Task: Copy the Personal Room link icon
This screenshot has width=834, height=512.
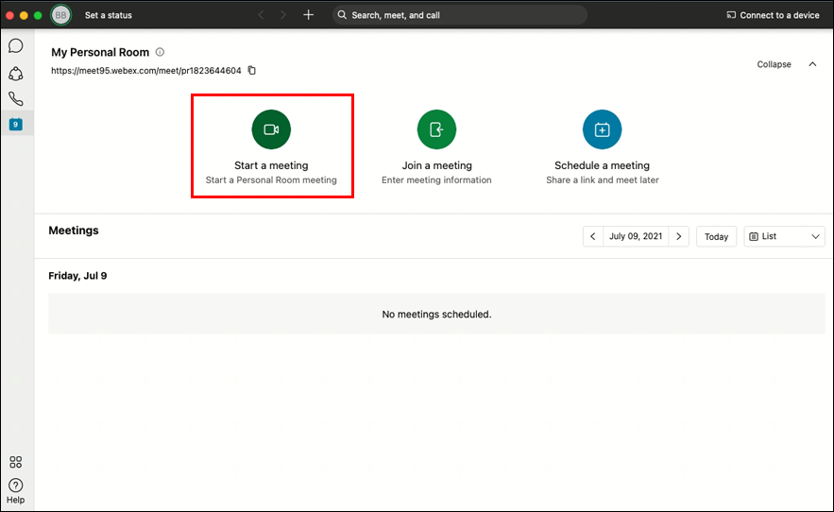Action: (251, 70)
